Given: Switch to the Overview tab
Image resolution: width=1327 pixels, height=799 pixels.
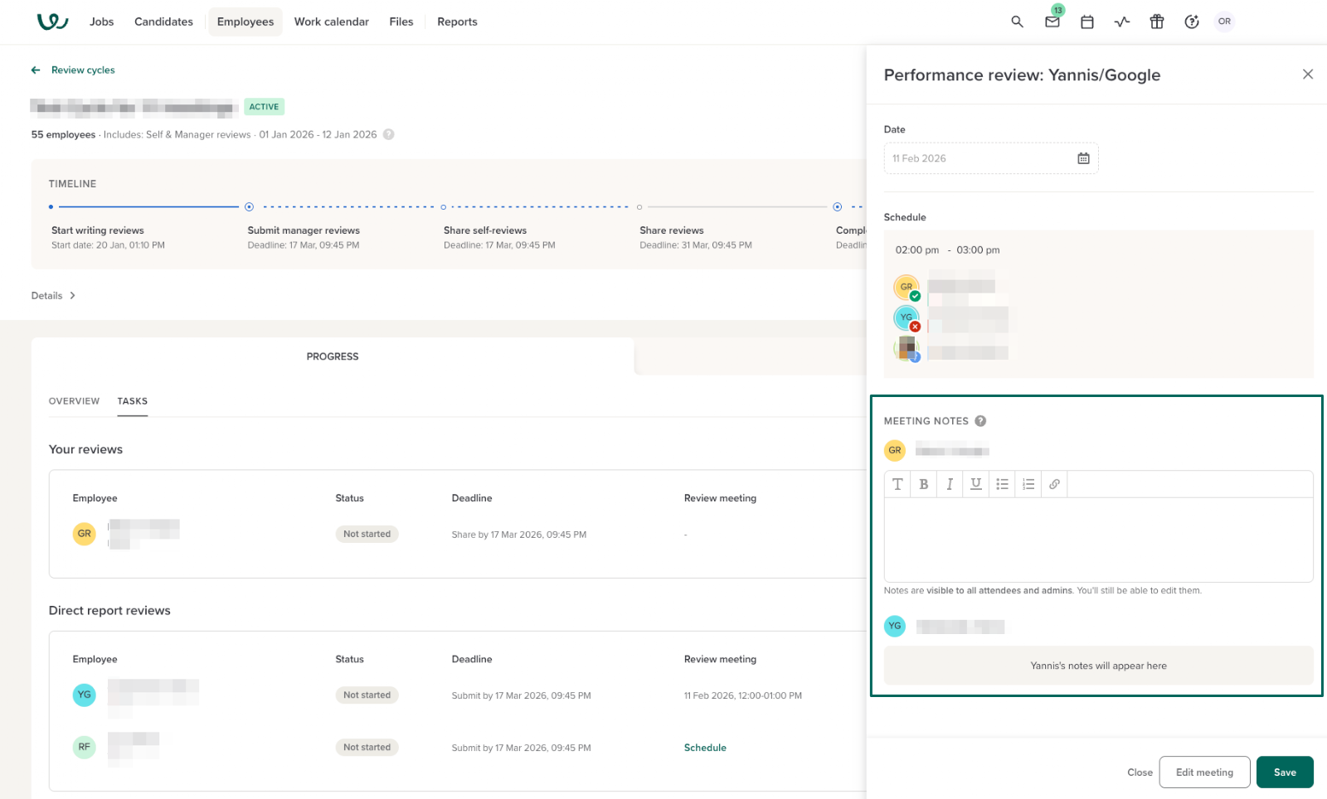Looking at the screenshot, I should pos(74,401).
